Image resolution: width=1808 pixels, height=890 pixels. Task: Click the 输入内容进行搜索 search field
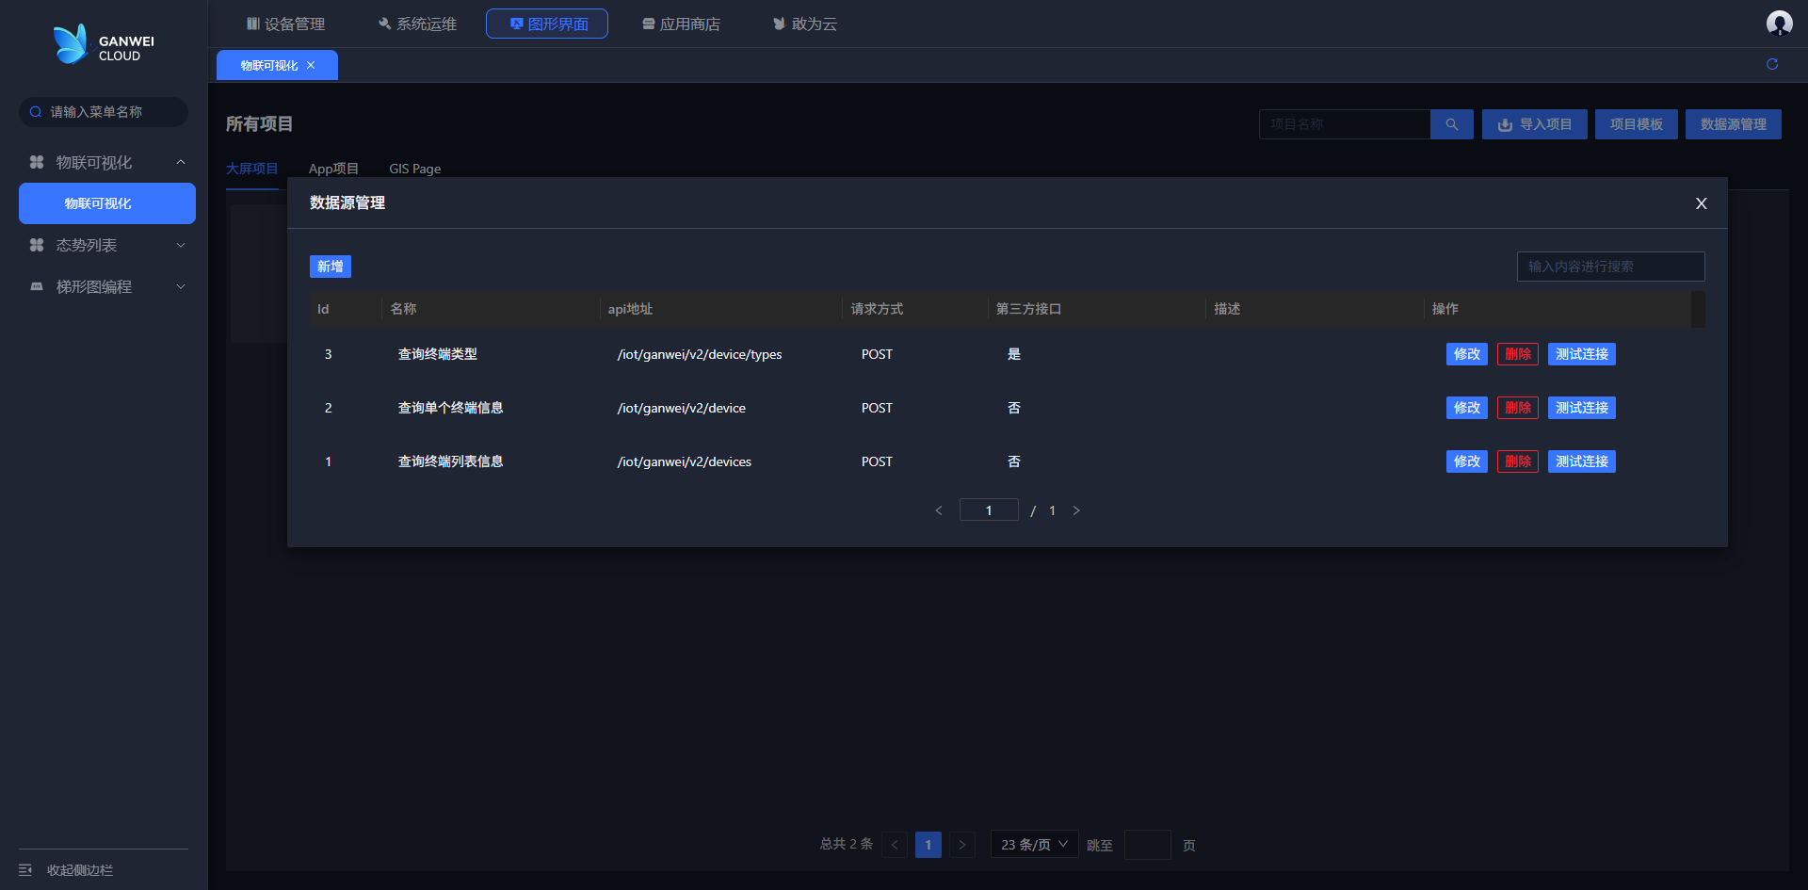pos(1610,267)
